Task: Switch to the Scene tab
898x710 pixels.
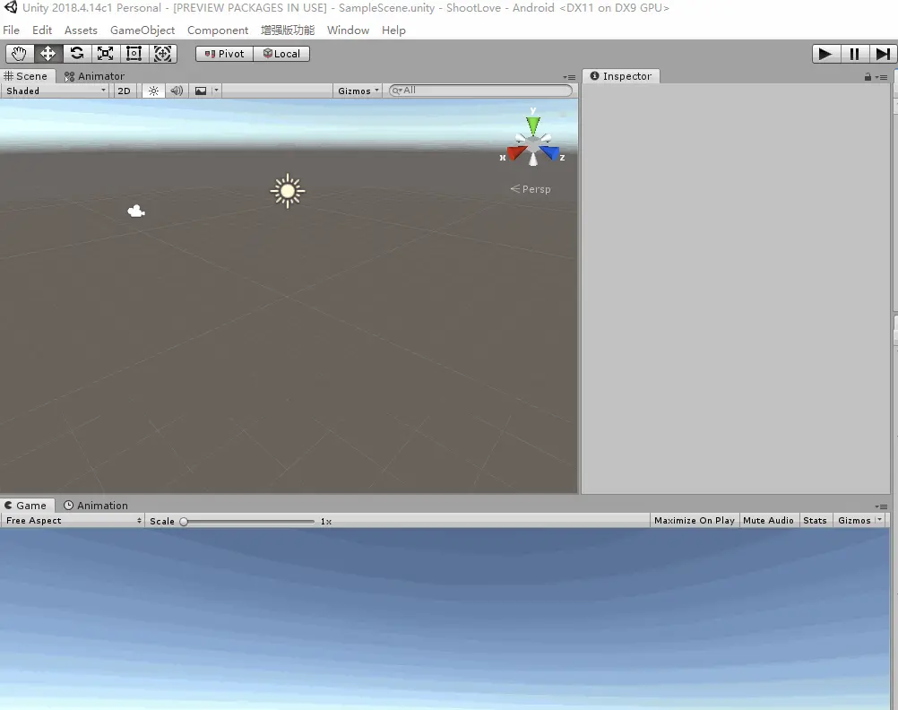Action: pyautogui.click(x=26, y=76)
